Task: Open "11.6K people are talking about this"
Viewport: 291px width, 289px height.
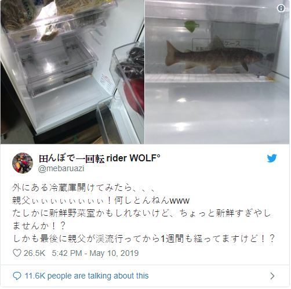Action: coord(86,276)
